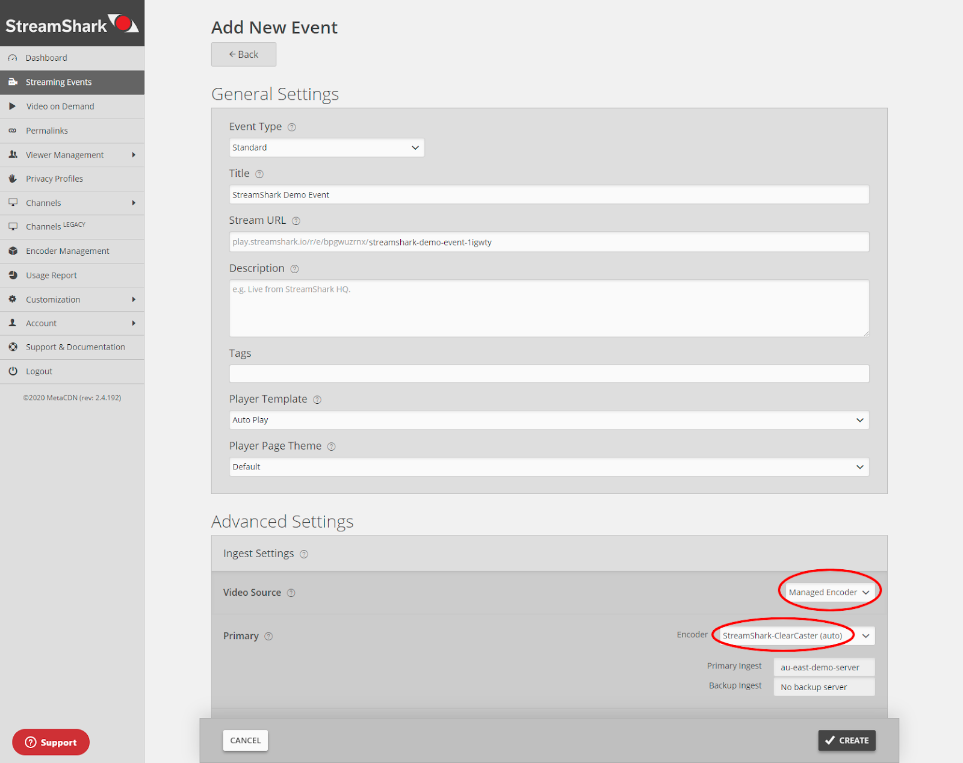The image size is (963, 763).
Task: Open Permalinks menu item
Action: pos(72,131)
